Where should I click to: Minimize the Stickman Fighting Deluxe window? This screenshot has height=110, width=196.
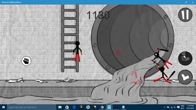coord(179,2)
